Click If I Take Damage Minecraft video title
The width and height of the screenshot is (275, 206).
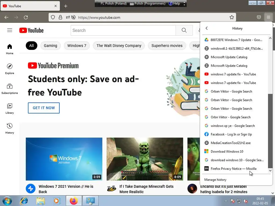[x=146, y=189]
